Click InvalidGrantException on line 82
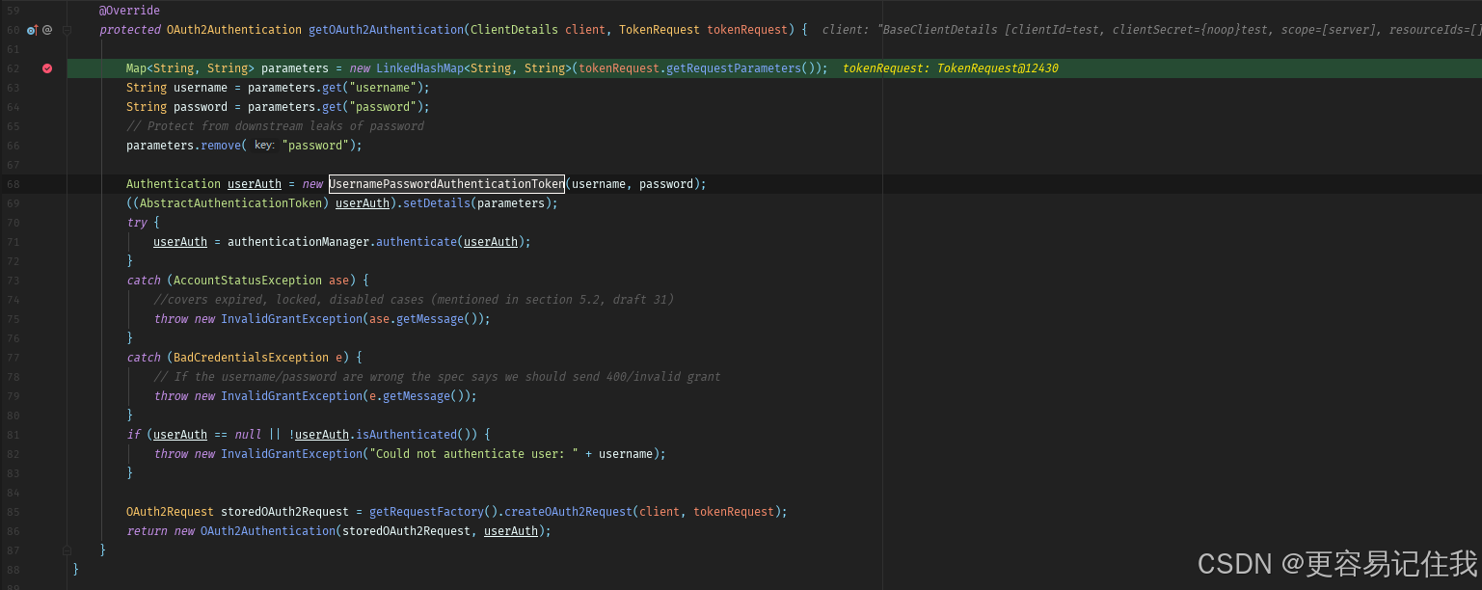The image size is (1482, 590). tap(291, 454)
